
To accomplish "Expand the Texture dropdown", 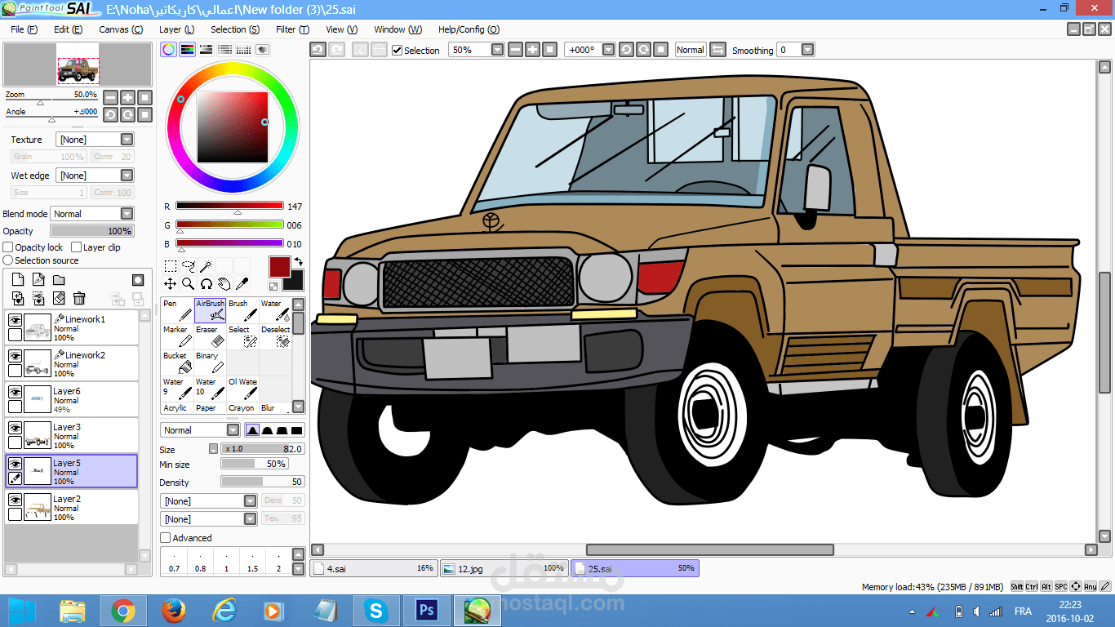I will [x=127, y=140].
